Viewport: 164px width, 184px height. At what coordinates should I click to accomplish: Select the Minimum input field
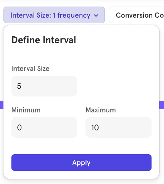point(44,127)
